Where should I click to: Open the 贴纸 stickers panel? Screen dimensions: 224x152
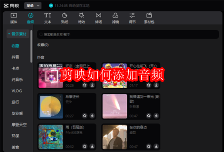[65, 15]
